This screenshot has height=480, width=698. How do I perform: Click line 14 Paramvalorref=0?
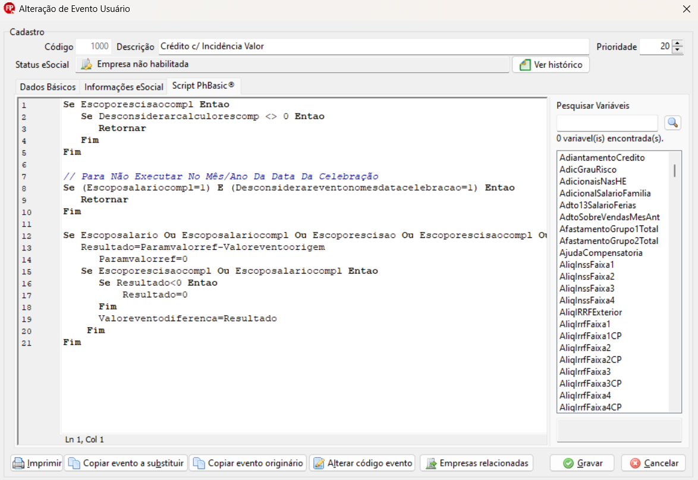click(143, 259)
